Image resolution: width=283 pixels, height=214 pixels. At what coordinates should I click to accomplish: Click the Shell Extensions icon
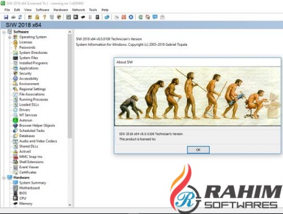click(x=15, y=162)
